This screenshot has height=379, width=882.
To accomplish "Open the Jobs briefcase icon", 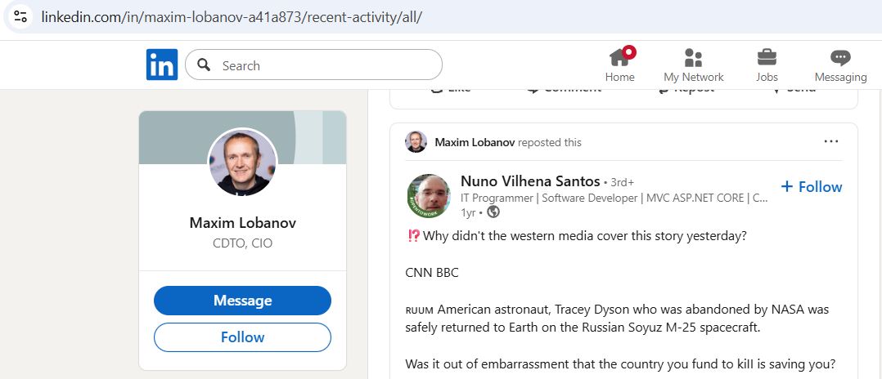I will point(767,58).
